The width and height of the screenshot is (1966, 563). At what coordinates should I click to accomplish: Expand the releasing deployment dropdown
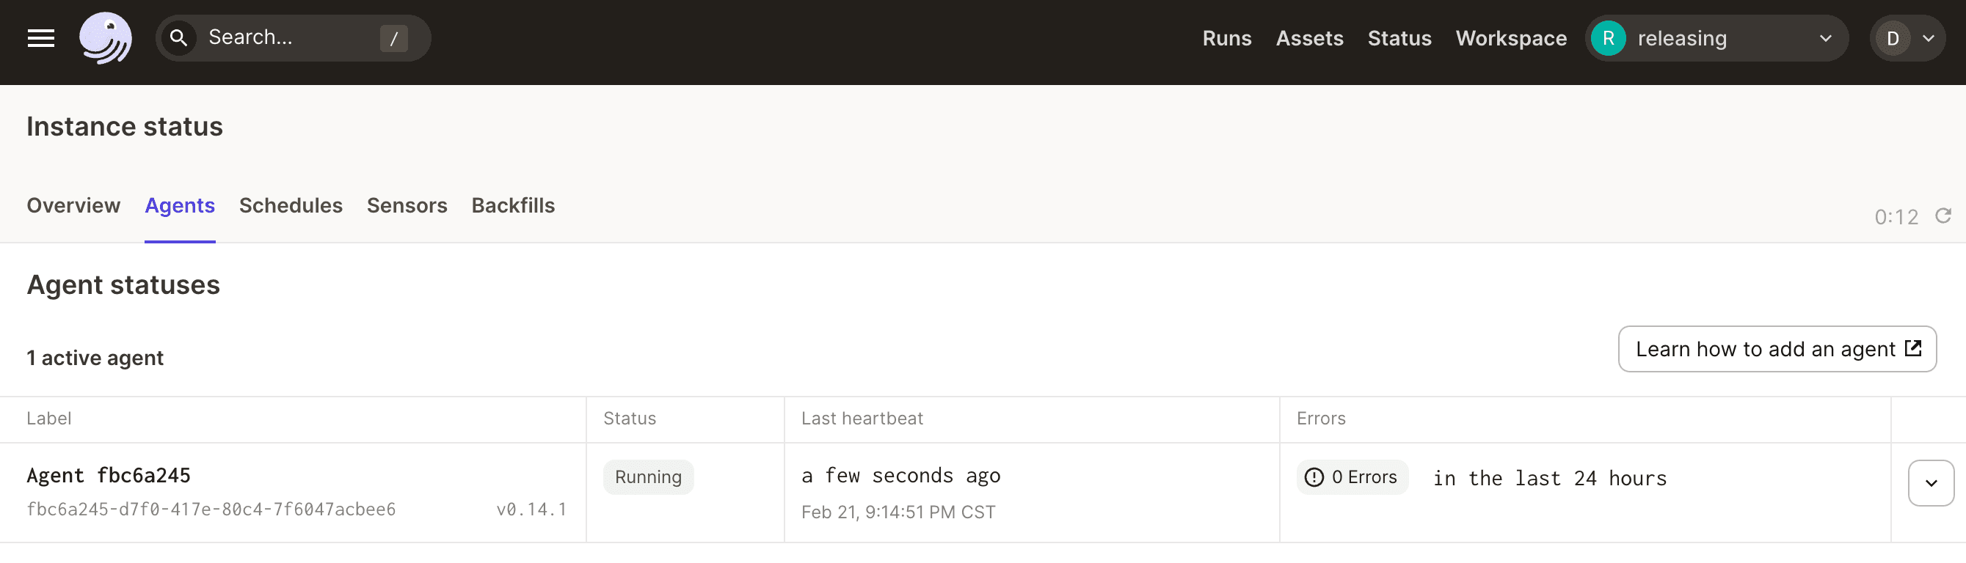1825,37
